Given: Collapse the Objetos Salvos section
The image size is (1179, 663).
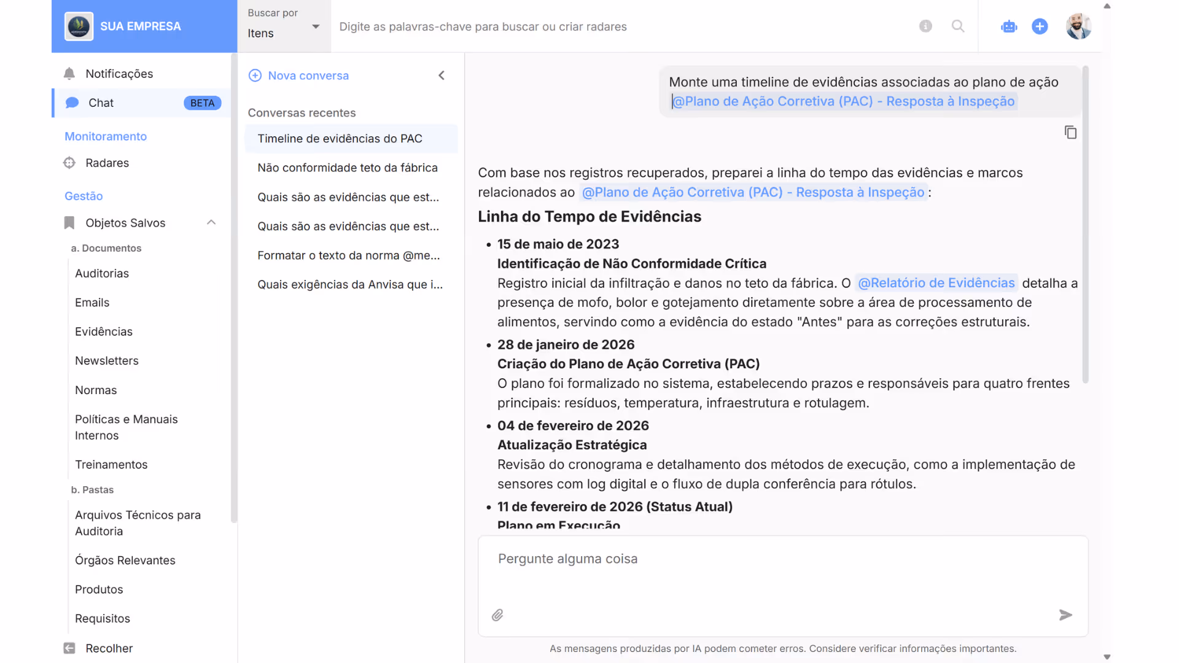Looking at the screenshot, I should tap(211, 223).
